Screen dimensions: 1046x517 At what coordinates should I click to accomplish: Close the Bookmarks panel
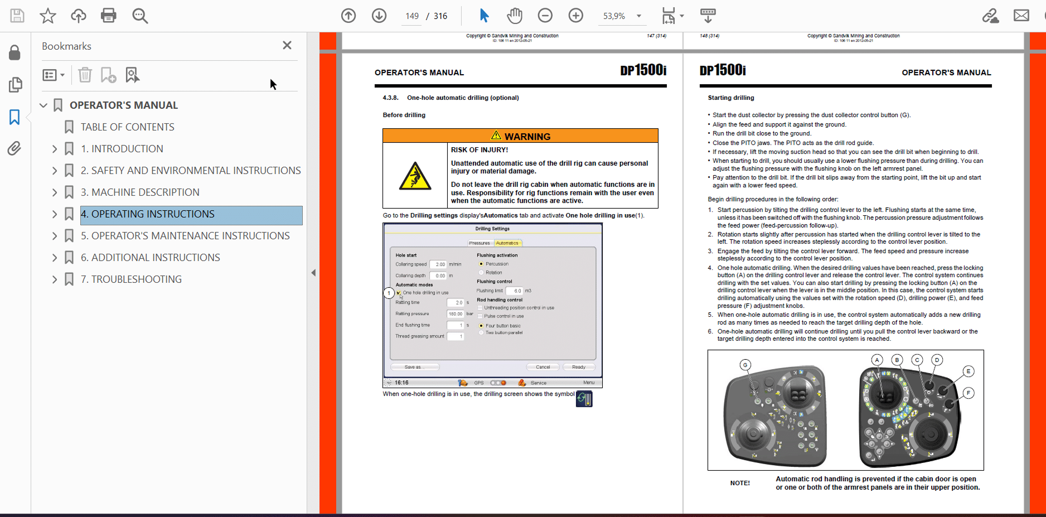tap(287, 45)
